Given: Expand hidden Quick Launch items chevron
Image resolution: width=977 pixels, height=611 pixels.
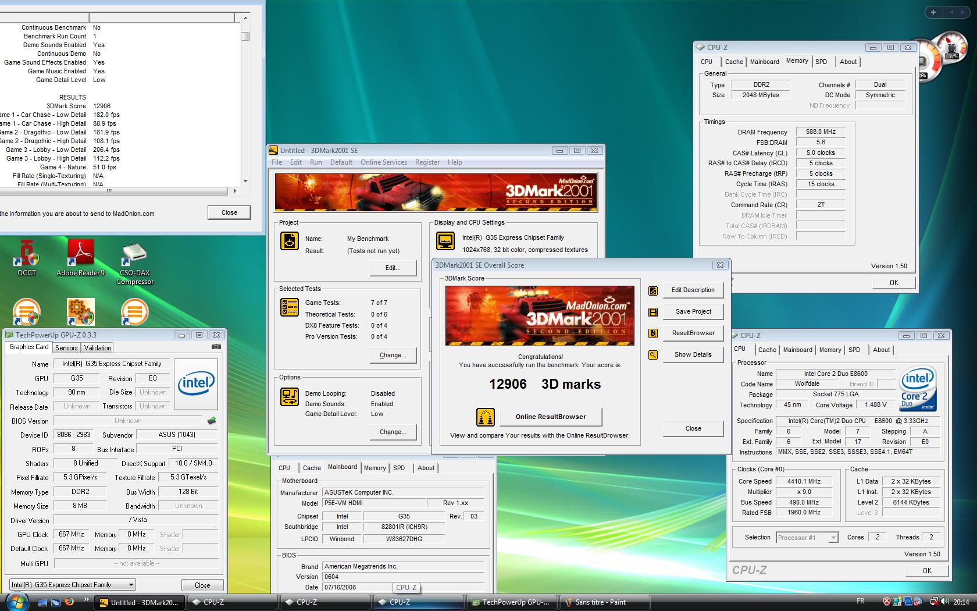Looking at the screenshot, I should [86, 599].
